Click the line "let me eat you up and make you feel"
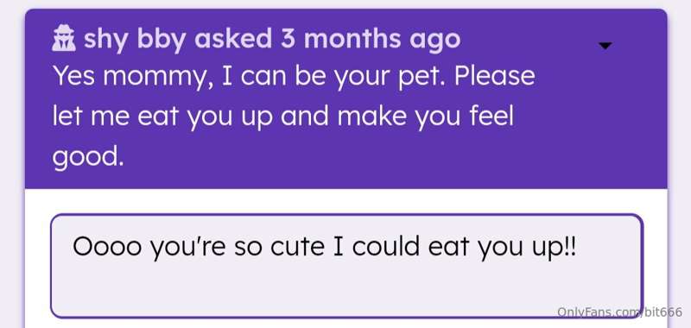Image resolution: width=691 pixels, height=328 pixels. pyautogui.click(x=283, y=117)
